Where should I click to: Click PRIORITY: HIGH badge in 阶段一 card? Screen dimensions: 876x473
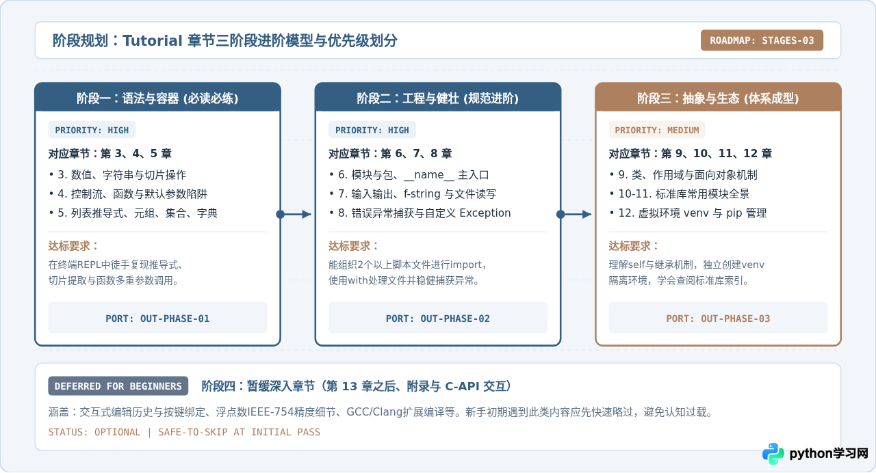pyautogui.click(x=92, y=130)
